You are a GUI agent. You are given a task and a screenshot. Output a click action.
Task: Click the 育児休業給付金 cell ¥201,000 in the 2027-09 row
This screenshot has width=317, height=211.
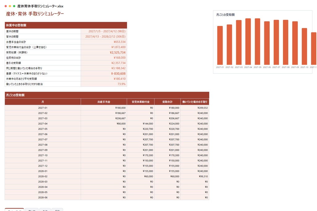pos(141,150)
